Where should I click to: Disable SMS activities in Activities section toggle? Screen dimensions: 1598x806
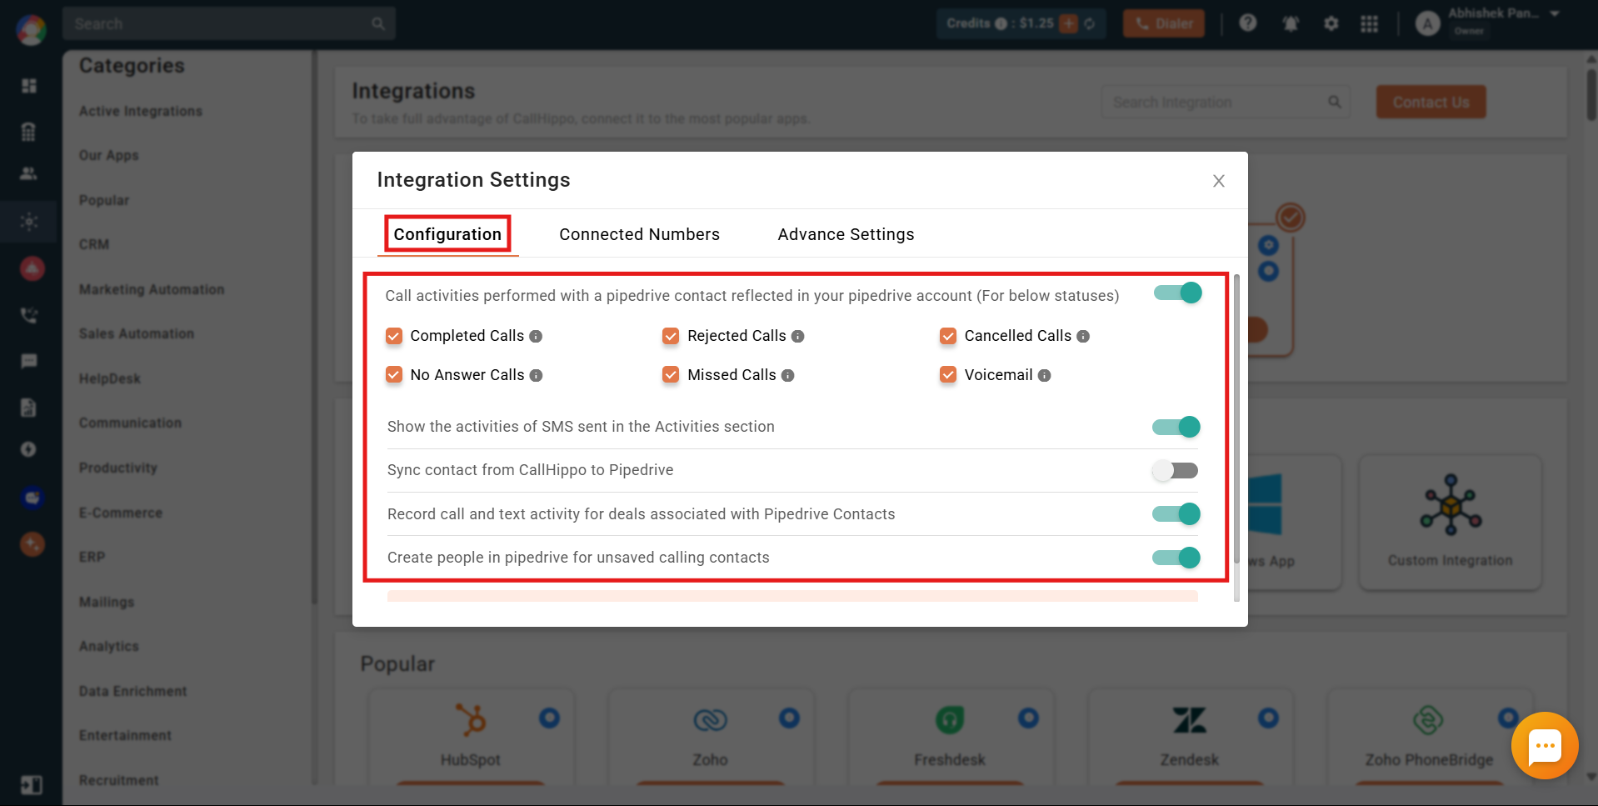coord(1176,427)
